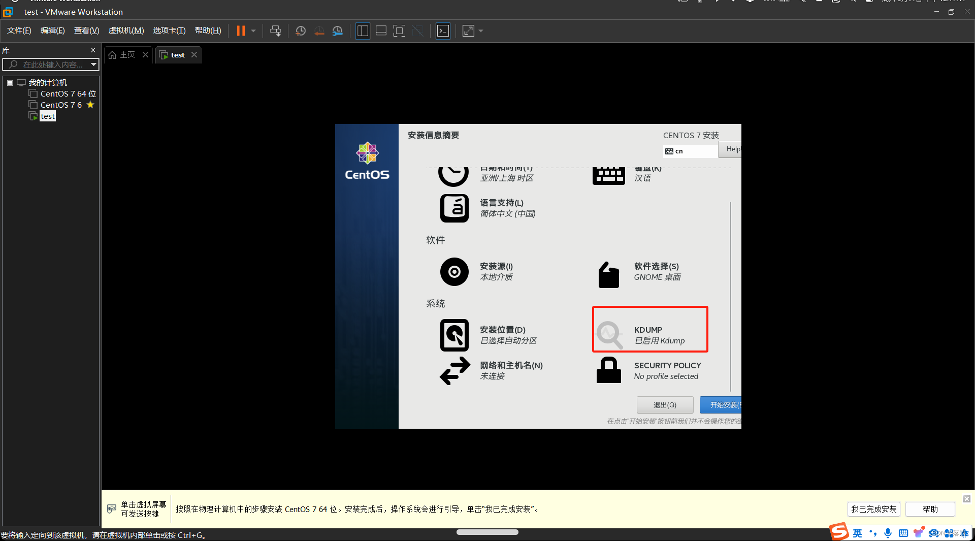The height and width of the screenshot is (541, 975).
Task: Click the cn keyboard layout indicator
Action: 690,151
